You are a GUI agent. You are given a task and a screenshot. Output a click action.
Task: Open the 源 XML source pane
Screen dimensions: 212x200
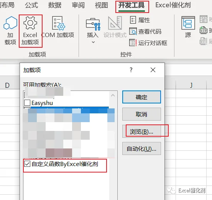pos(188,27)
